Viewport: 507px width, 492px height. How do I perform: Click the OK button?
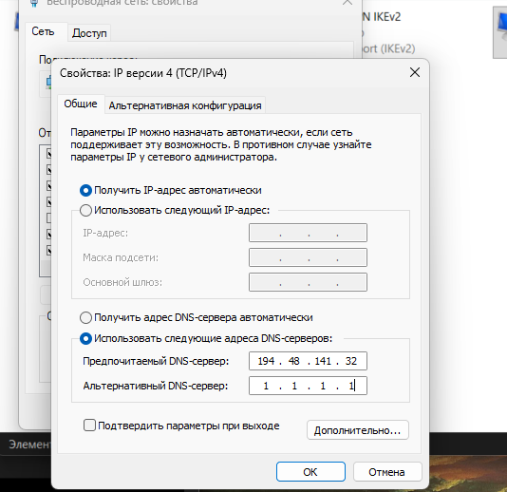click(x=310, y=472)
